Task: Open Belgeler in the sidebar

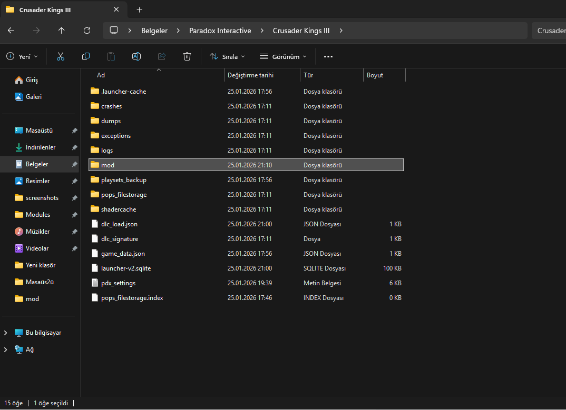Action: tap(40, 164)
